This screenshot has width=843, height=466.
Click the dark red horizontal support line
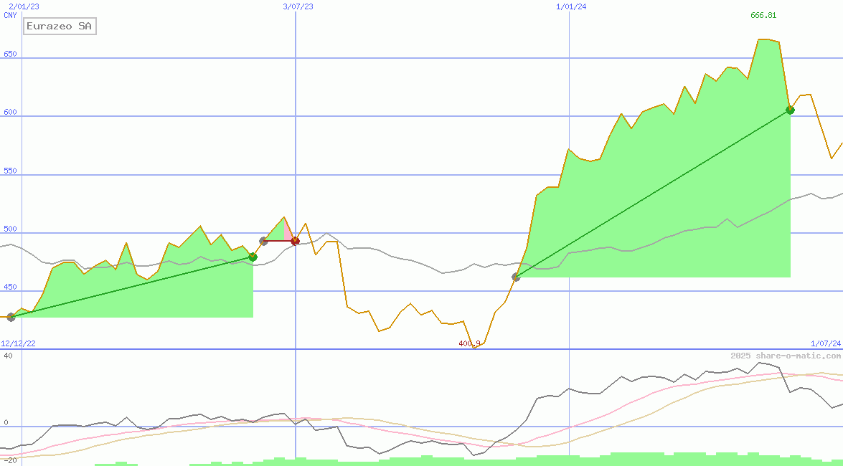pos(280,242)
